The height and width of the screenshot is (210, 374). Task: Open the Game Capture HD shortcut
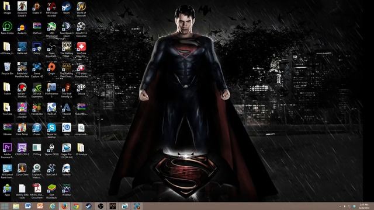[37, 70]
